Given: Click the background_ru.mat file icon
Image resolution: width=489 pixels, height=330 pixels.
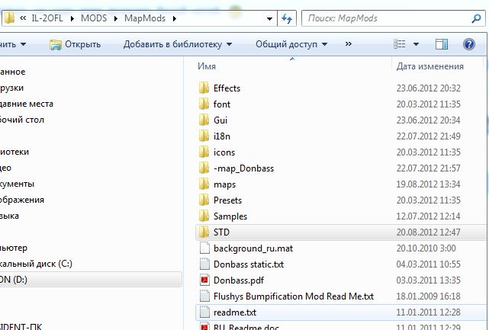Looking at the screenshot, I should point(204,248).
